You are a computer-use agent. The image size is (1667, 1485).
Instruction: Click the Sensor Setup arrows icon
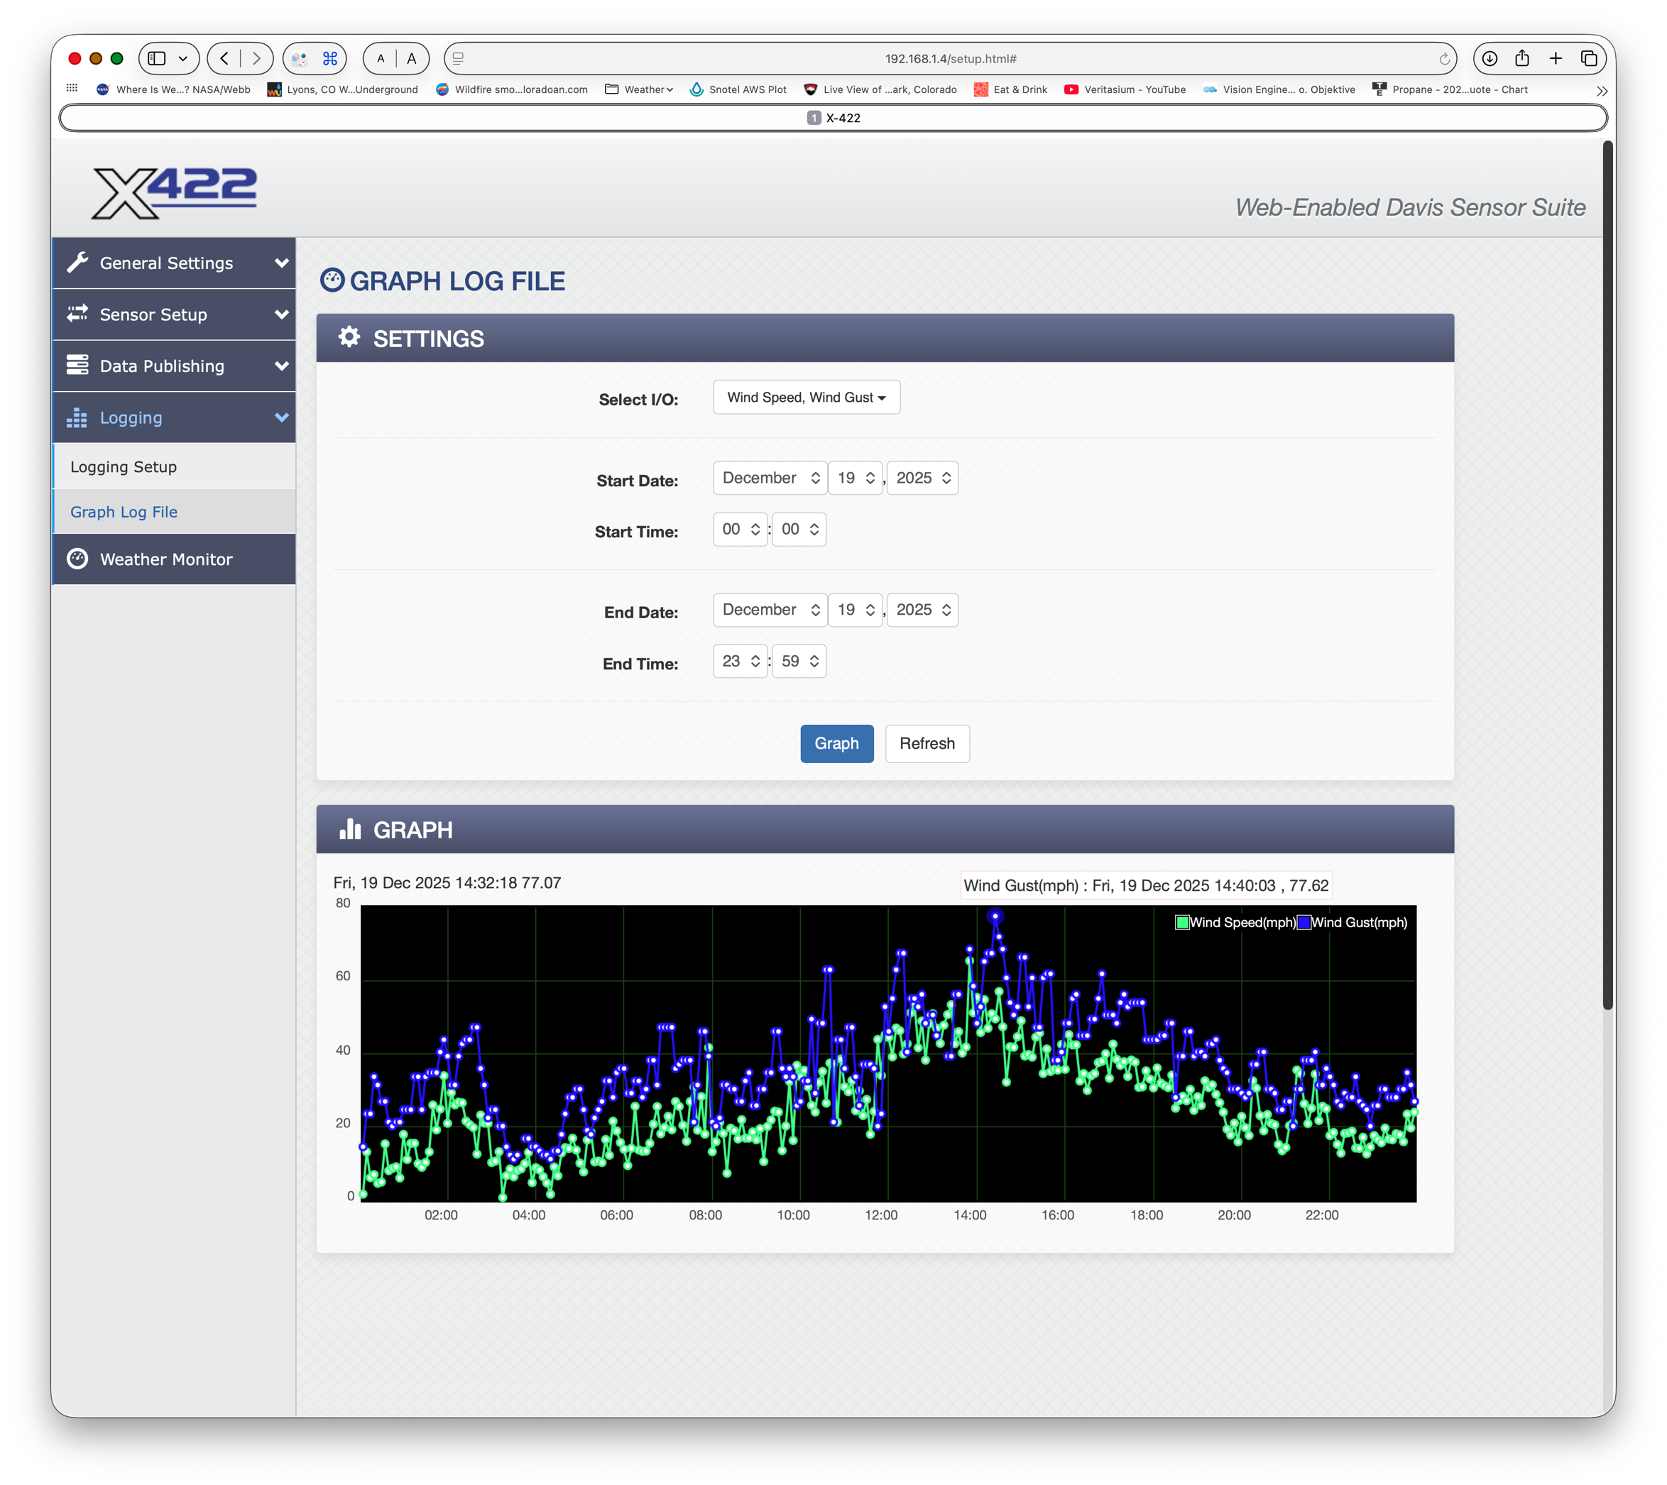pos(77,314)
